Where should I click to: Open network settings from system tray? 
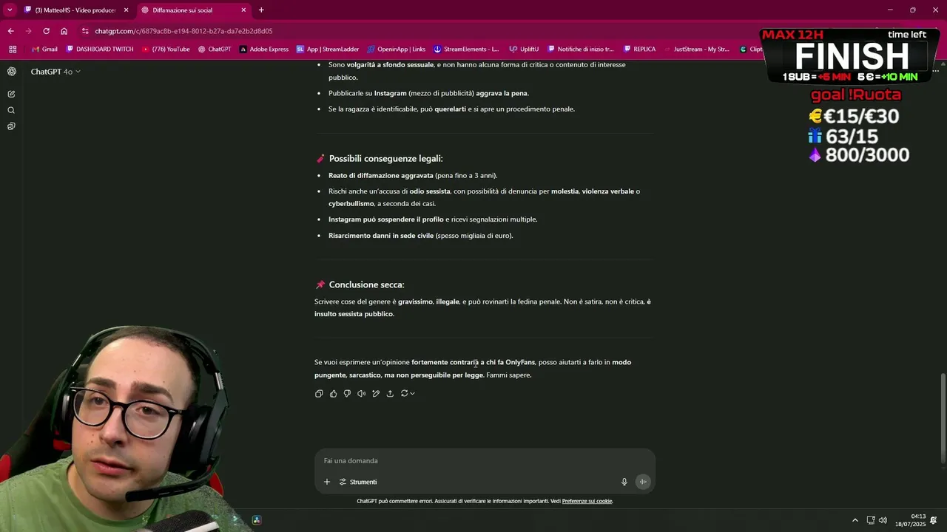point(871,520)
